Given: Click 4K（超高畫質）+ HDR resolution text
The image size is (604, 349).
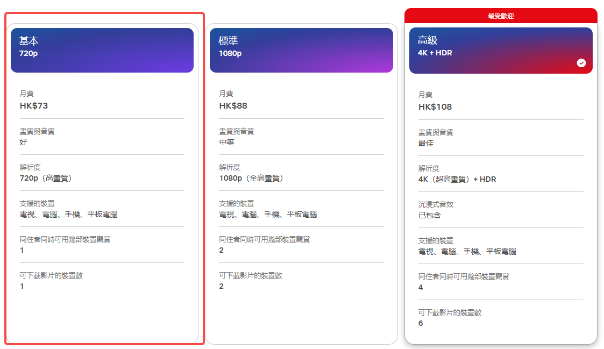Looking at the screenshot, I should point(457,179).
